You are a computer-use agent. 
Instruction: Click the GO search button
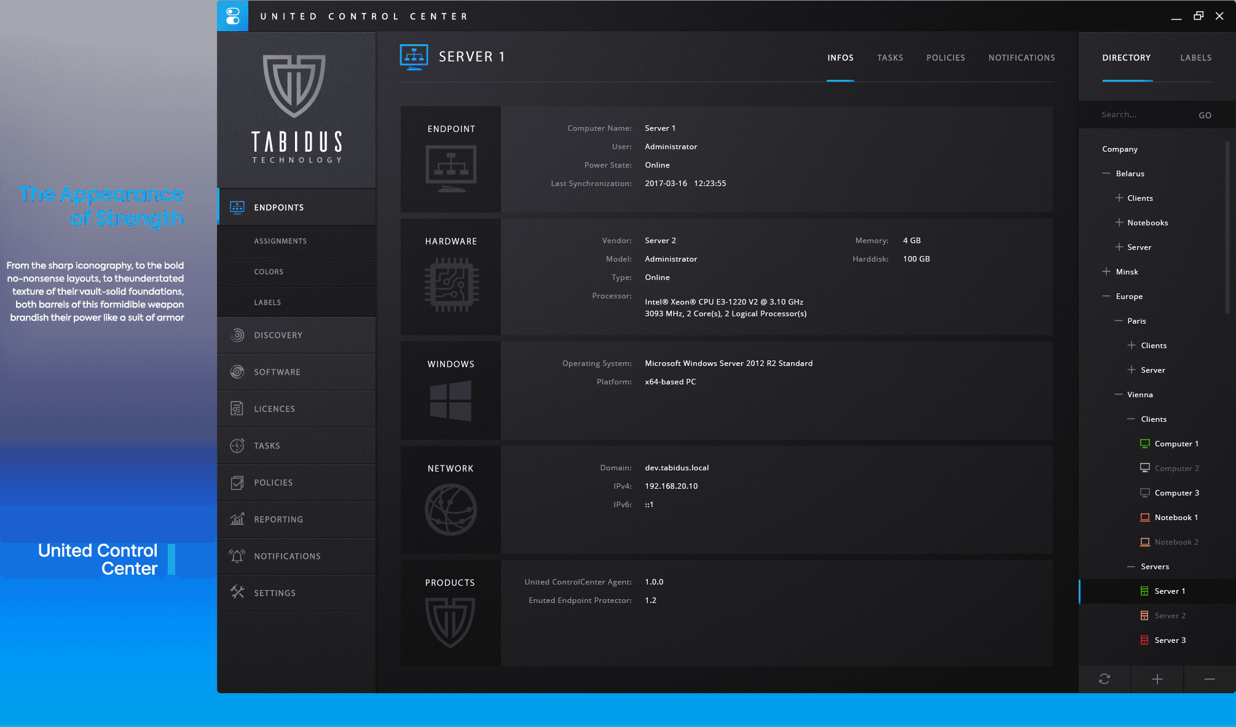(x=1205, y=115)
